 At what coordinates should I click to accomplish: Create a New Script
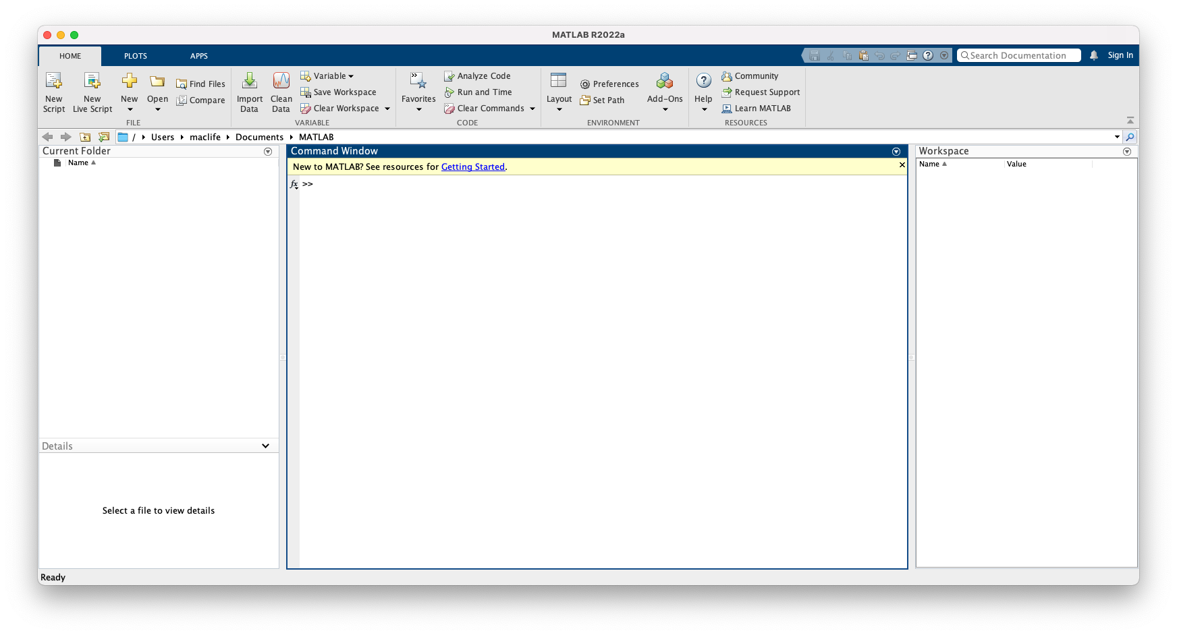point(53,92)
